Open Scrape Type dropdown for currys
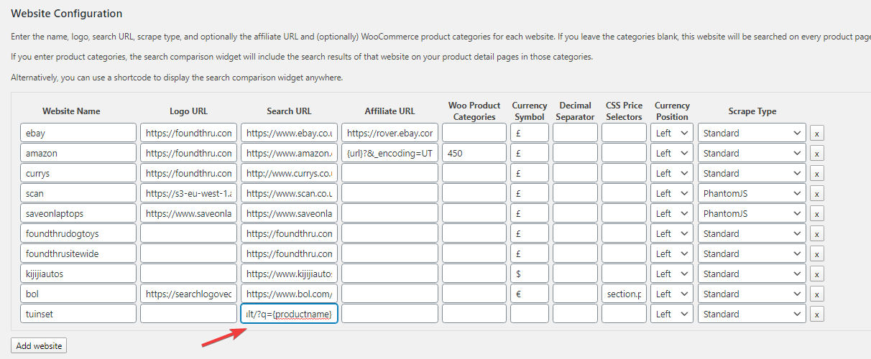 752,173
